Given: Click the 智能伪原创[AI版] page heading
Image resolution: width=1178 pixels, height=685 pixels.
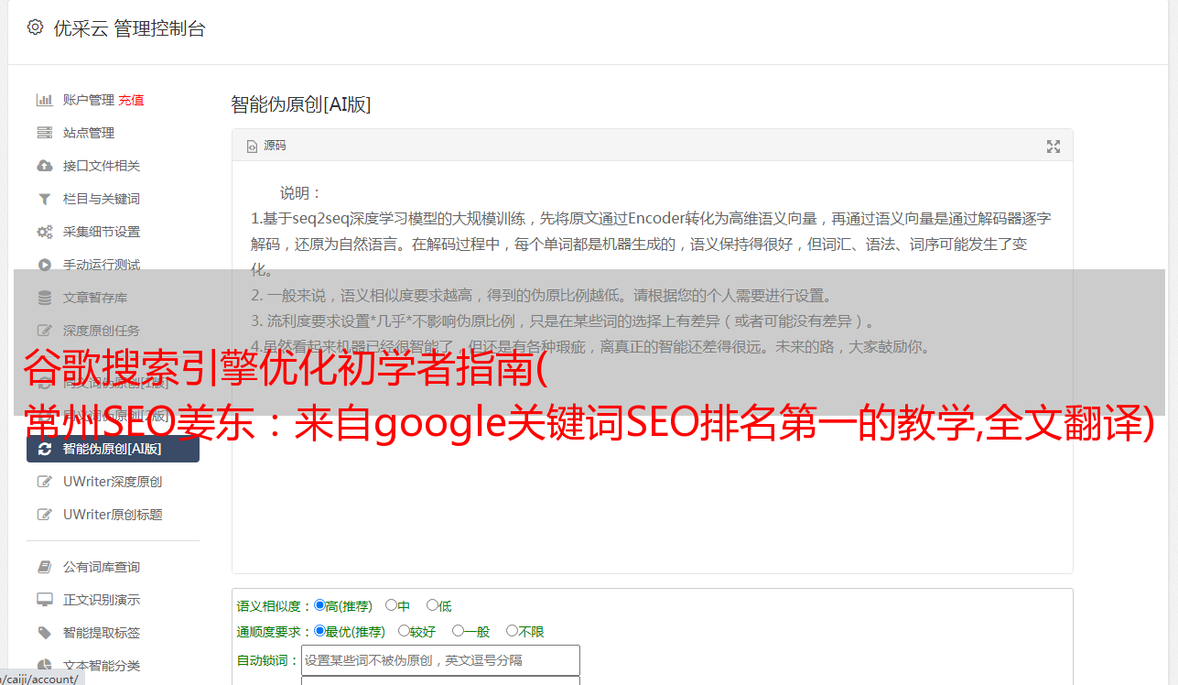Looking at the screenshot, I should pos(300,104).
